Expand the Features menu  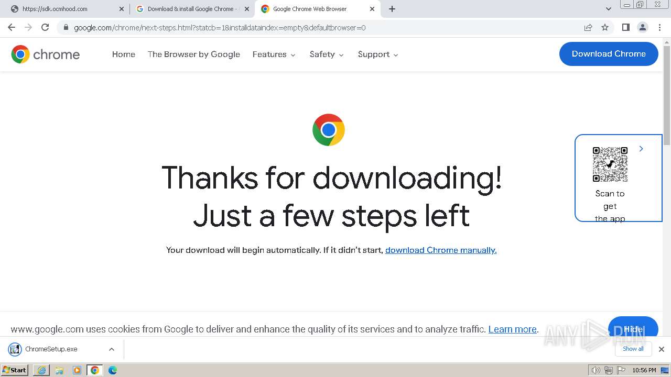(x=274, y=54)
